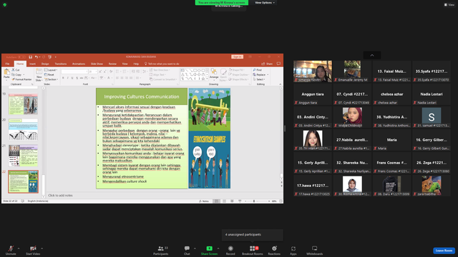Screen dimensions: 458x257
Task: Click Find in Editing group
Action: [258, 70]
